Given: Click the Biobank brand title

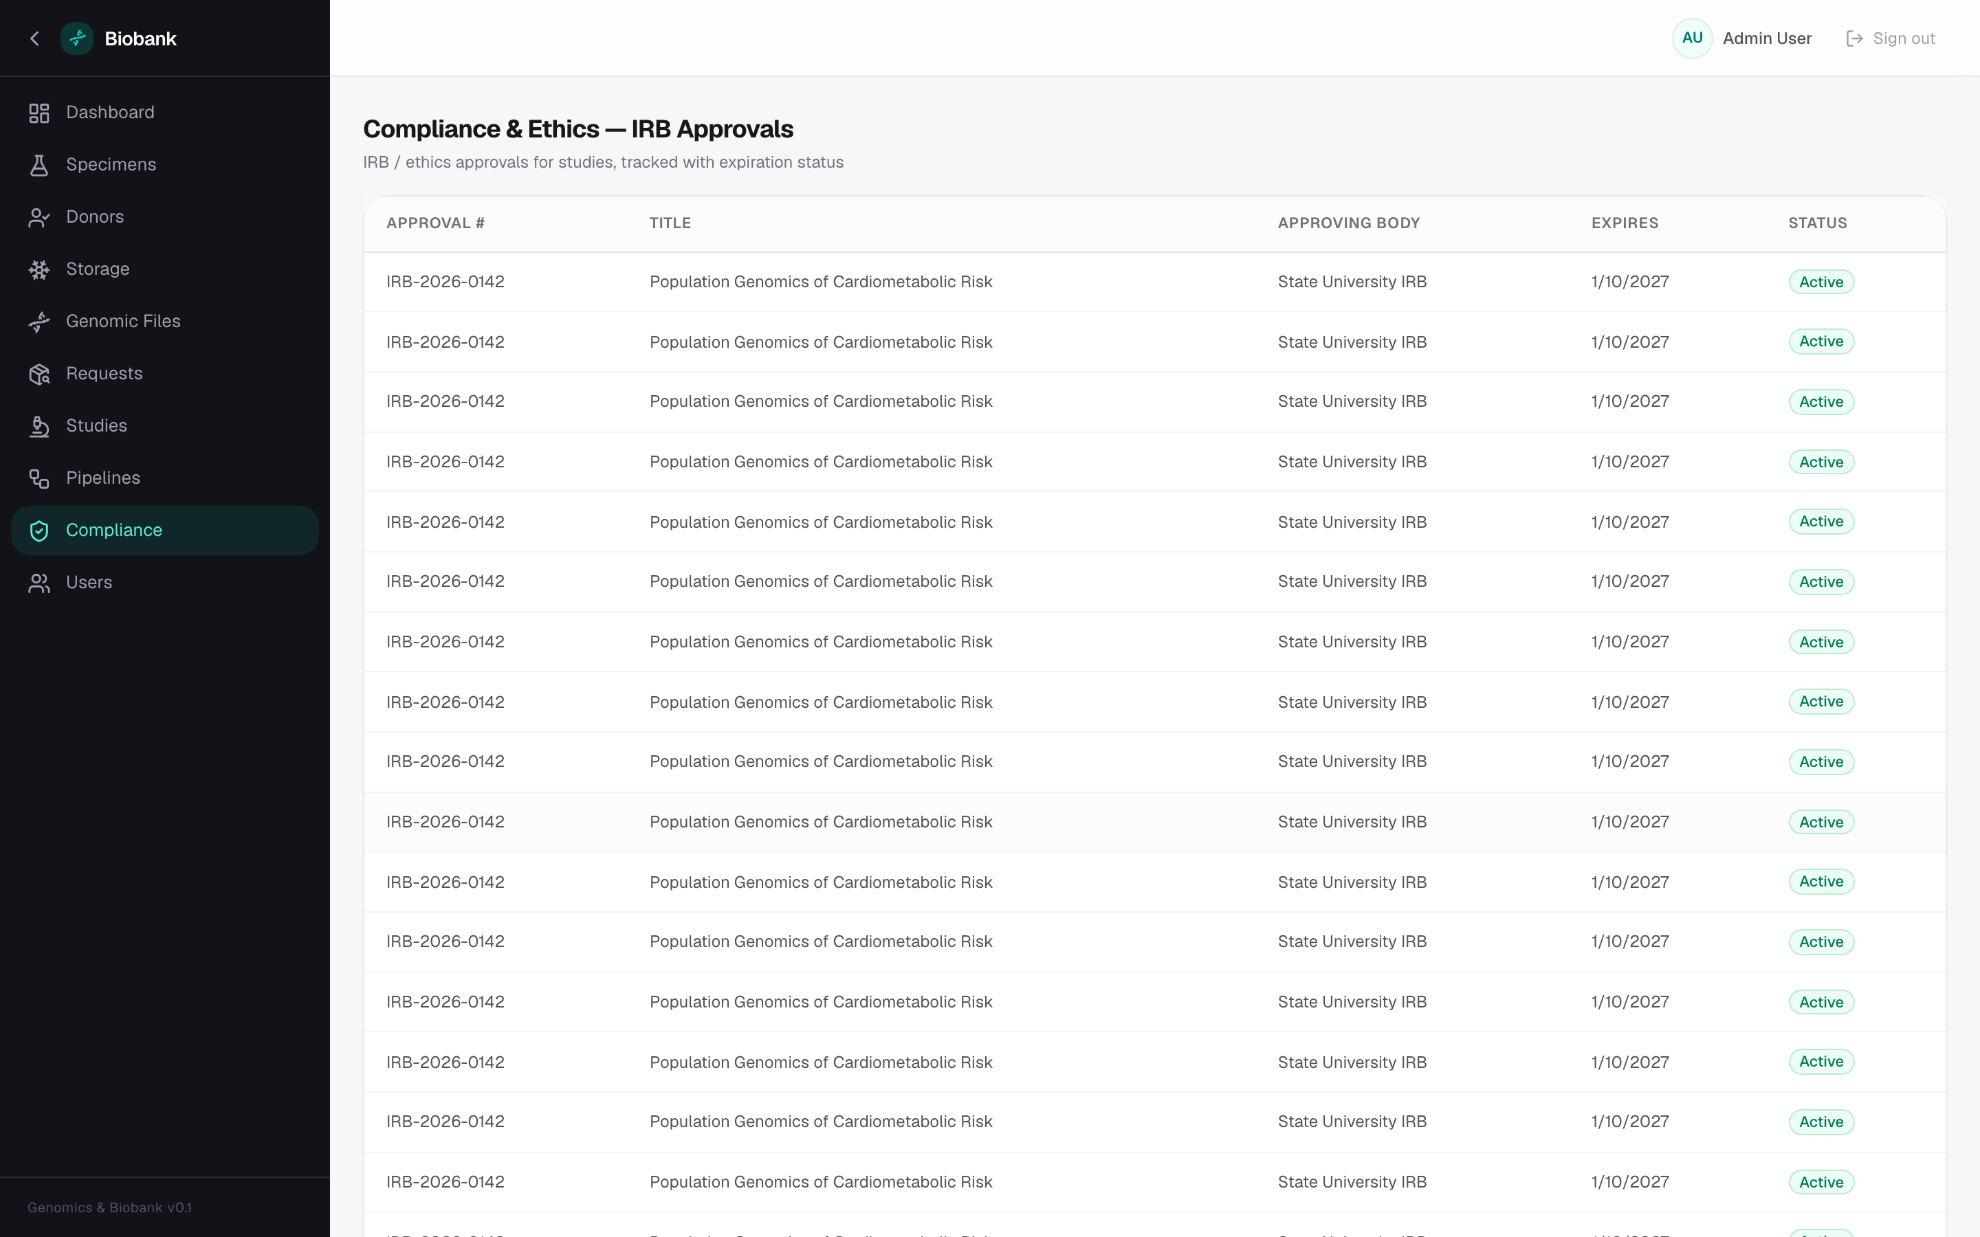Looking at the screenshot, I should point(141,38).
